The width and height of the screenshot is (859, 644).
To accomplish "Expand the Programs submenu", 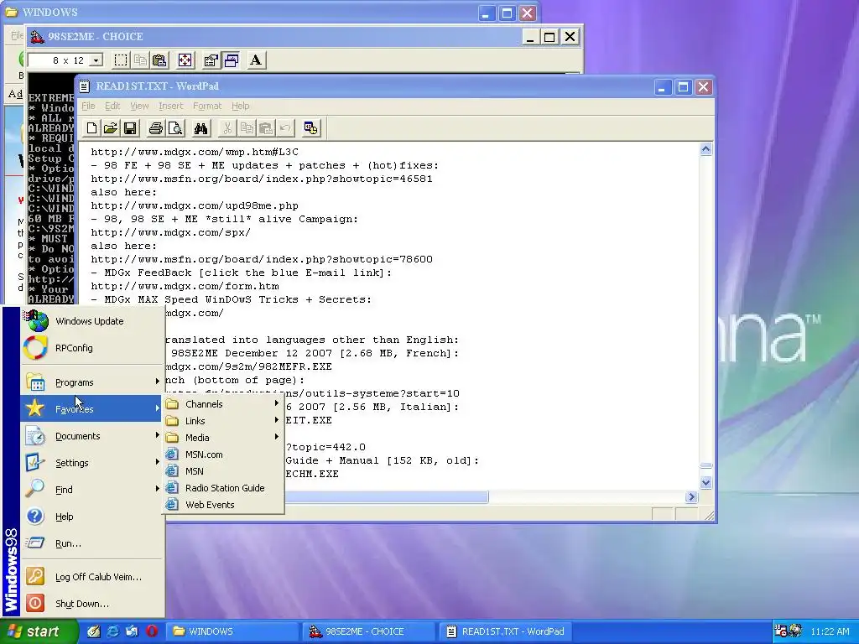I will (92, 382).
